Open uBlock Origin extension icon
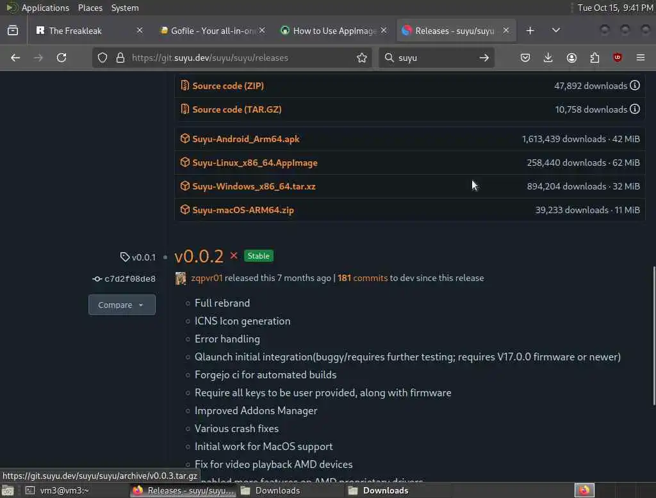656x498 pixels. coord(618,58)
